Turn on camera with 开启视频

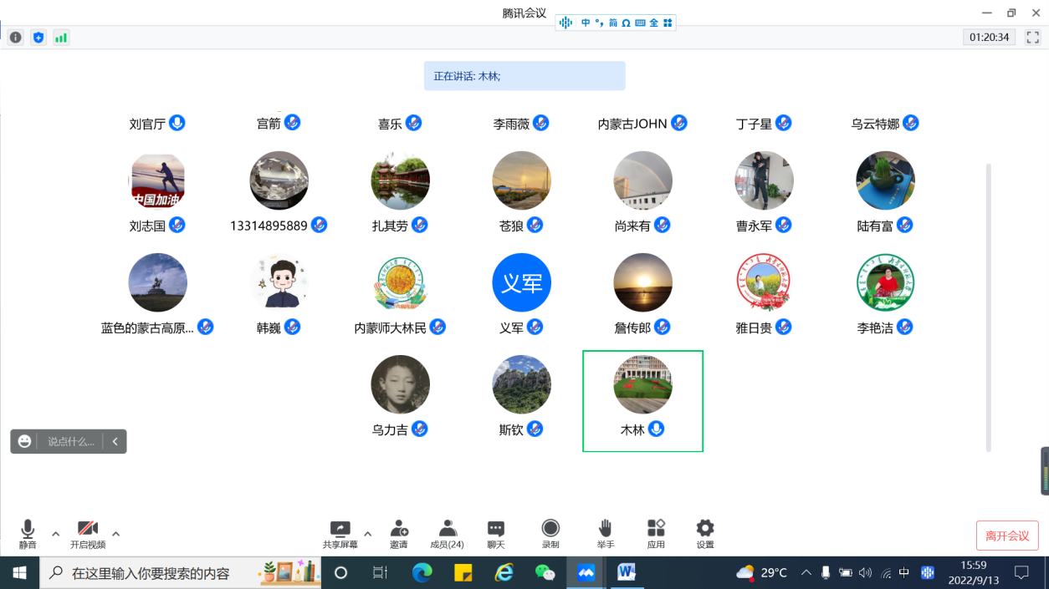pyautogui.click(x=88, y=533)
